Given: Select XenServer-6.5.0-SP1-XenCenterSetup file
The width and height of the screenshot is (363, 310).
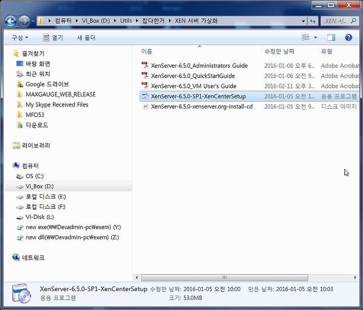Looking at the screenshot, I should point(199,96).
